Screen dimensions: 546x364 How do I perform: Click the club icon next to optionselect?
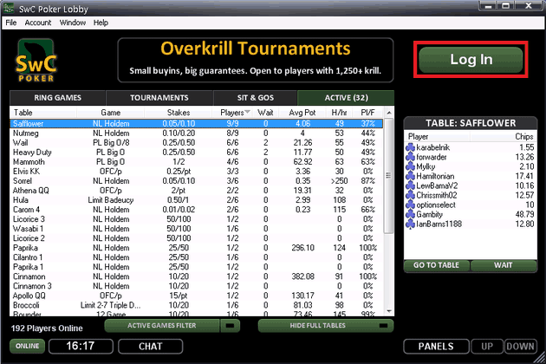point(410,205)
